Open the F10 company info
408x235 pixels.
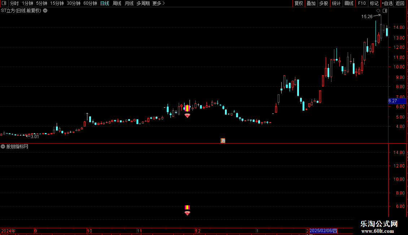362,3
